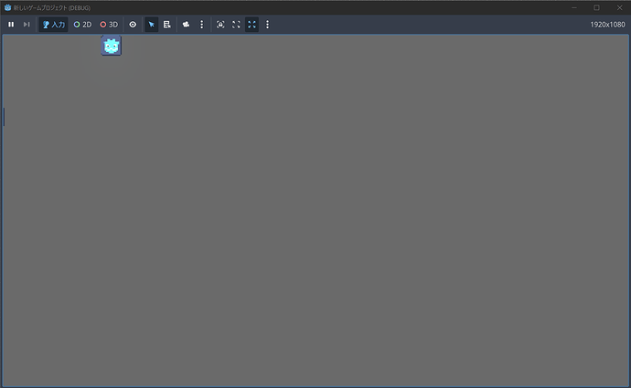Toggle selection visibility eye icon

point(133,24)
